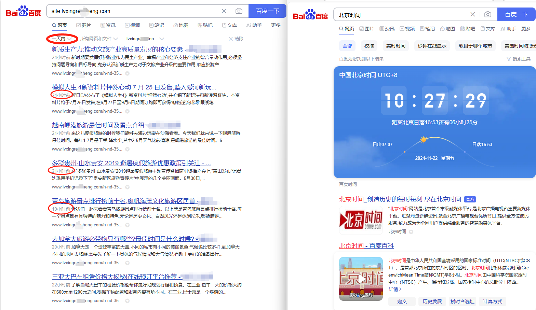Click info icon beside 新质生产力 result URL
536x310 pixels.
[128, 73]
